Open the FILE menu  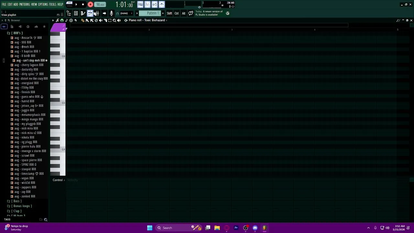[x=4, y=4]
